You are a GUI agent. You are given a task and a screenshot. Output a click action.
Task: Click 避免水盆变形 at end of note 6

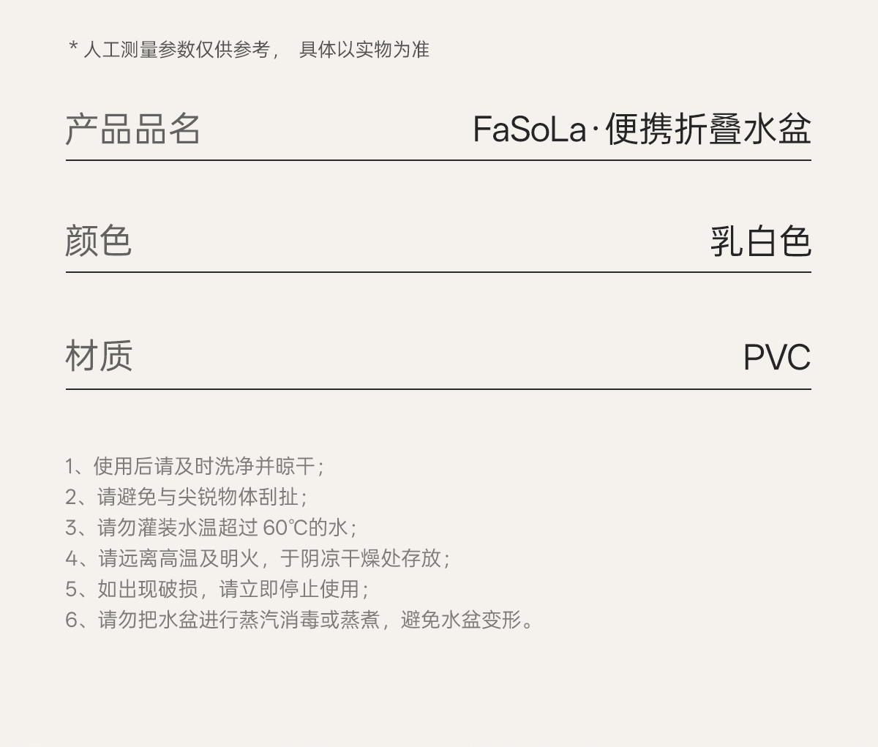point(461,620)
